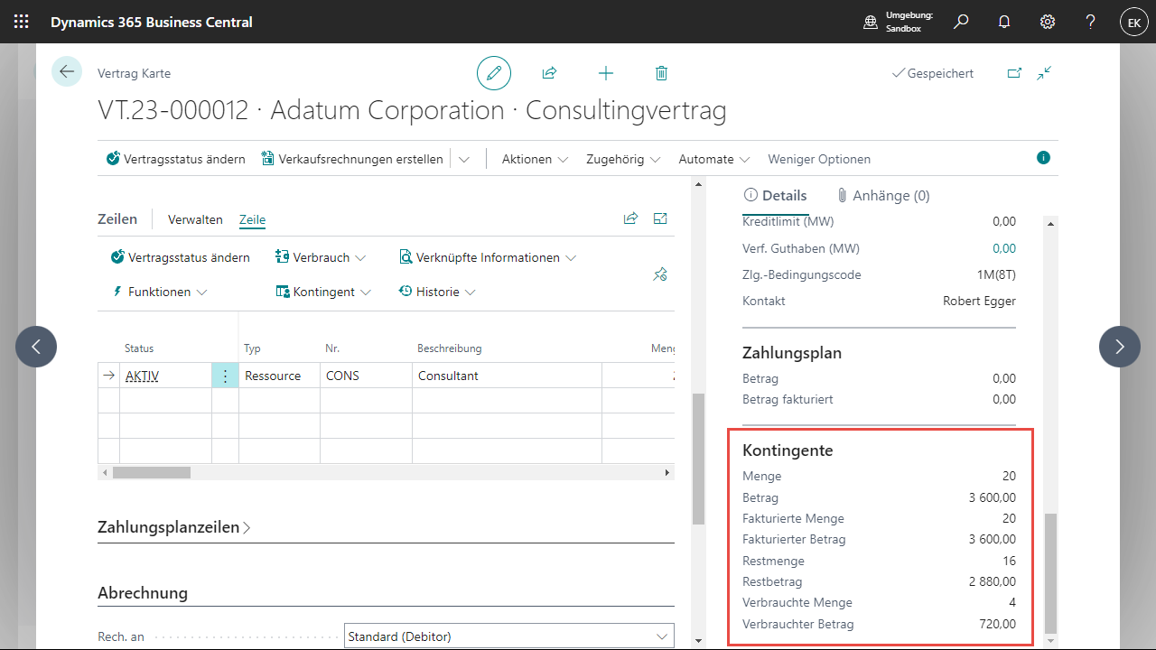The width and height of the screenshot is (1156, 650).
Task: Expand the dropdown next to Verkaufsrechnungen erstellen
Action: 463,159
